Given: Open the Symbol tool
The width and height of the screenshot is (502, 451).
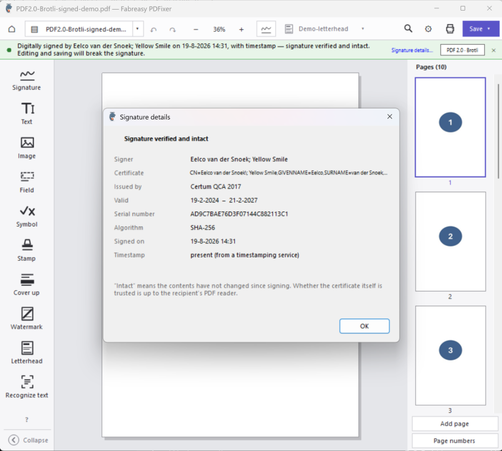Looking at the screenshot, I should coord(27,216).
